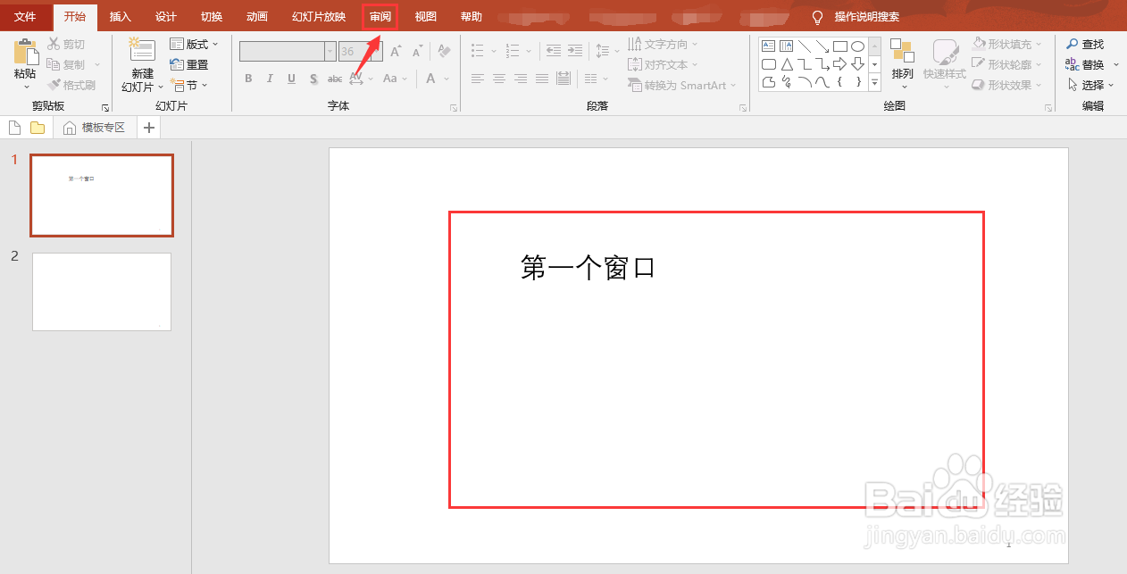The height and width of the screenshot is (574, 1127).
Task: Click Reset (重置) in the Slides group
Action: click(190, 63)
